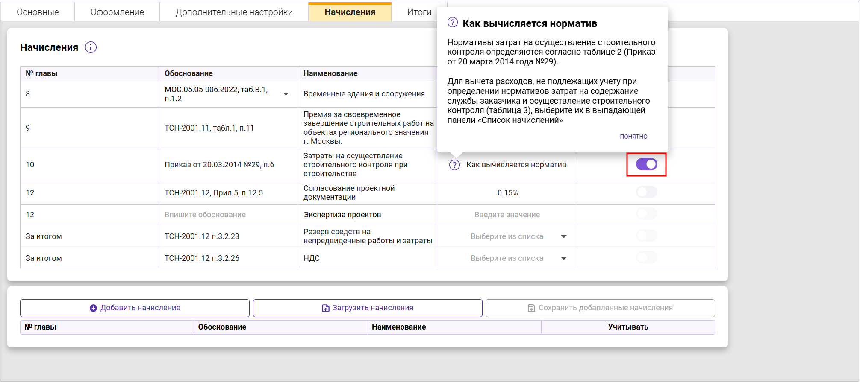Click Введите значение field for Экспертиза

[507, 215]
